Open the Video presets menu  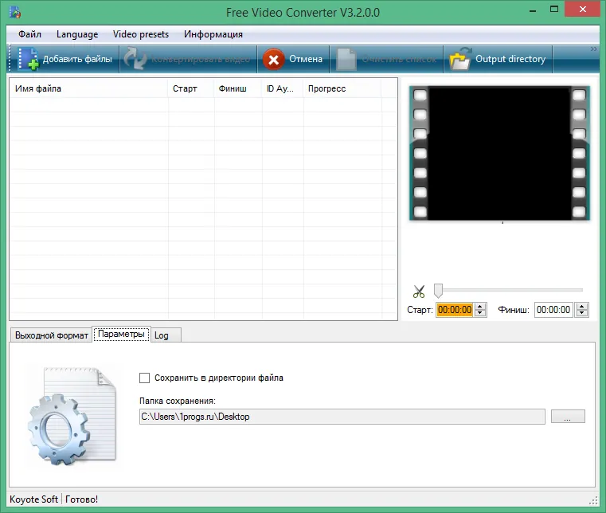click(x=141, y=34)
